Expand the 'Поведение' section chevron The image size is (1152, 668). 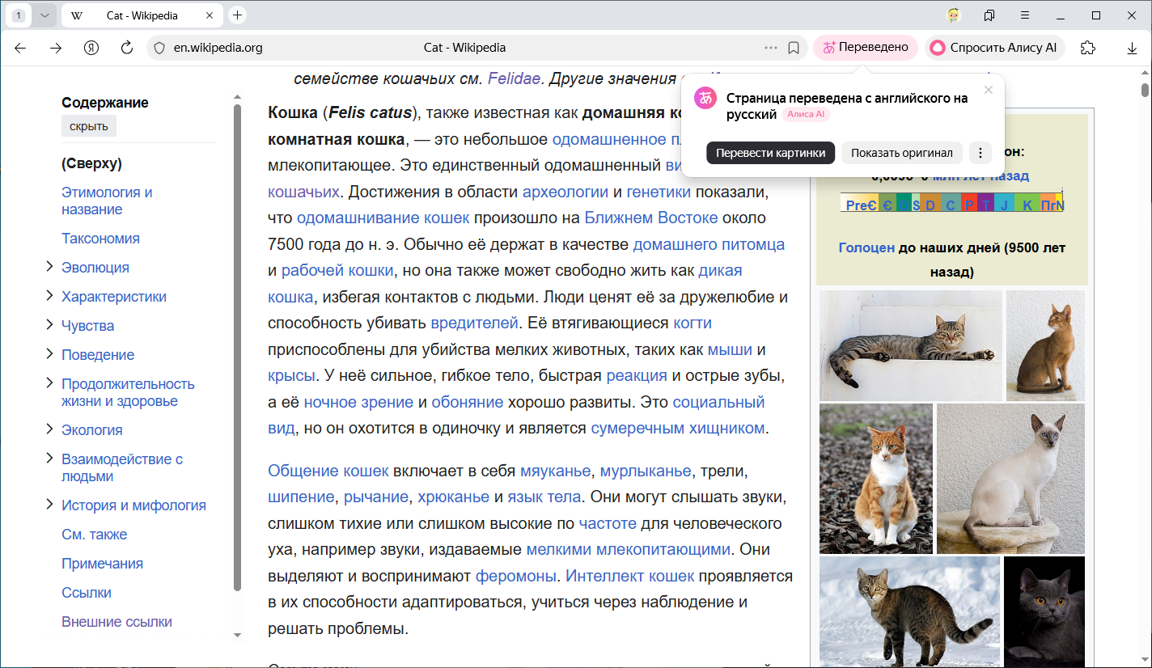(x=49, y=354)
